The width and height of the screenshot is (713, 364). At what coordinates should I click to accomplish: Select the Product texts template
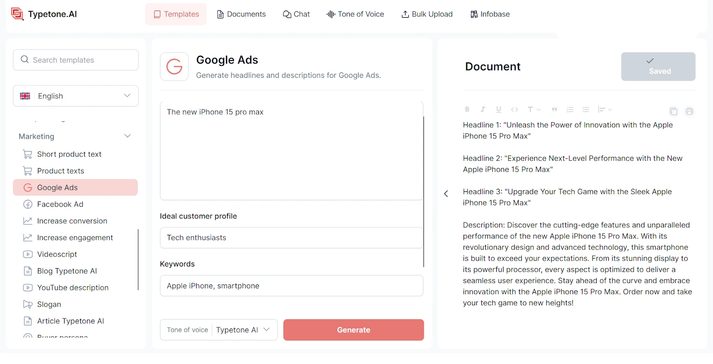point(75,171)
